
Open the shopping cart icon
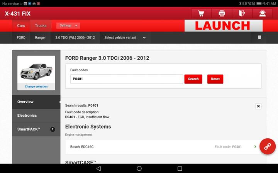[x=201, y=13]
